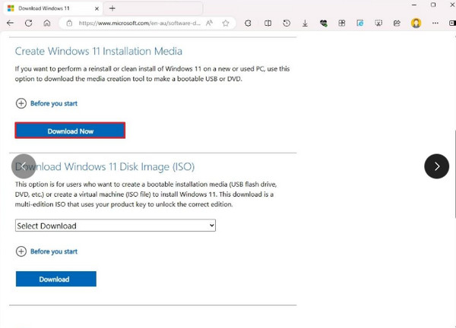Open Settings and more ellipsis menu
Image resolution: width=456 pixels, height=328 pixels.
point(435,23)
